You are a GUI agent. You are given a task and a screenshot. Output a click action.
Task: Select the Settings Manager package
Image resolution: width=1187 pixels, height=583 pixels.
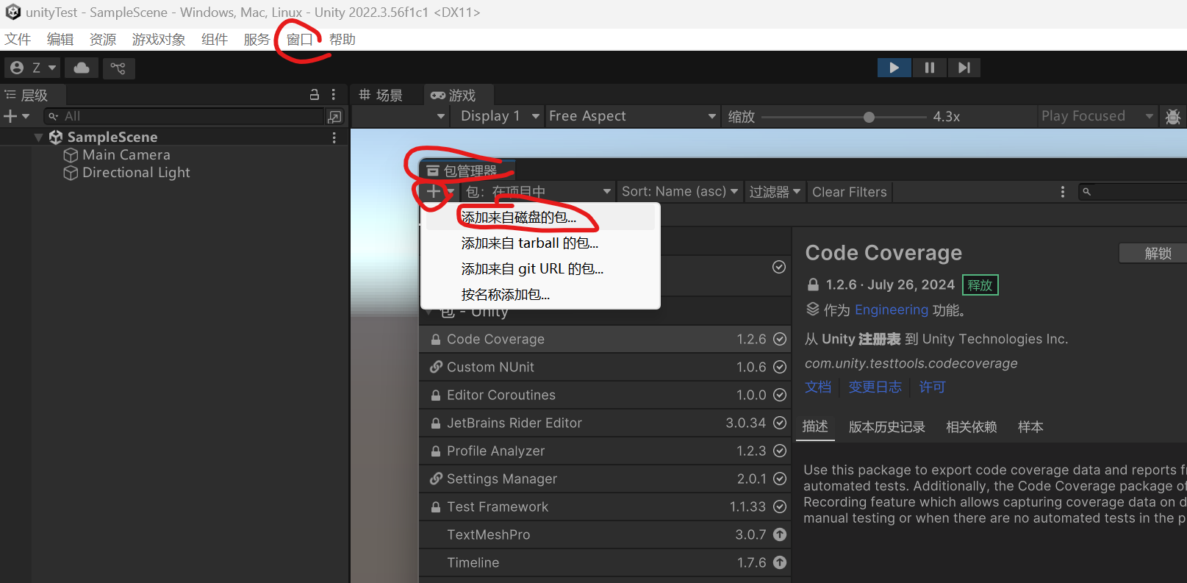click(605, 479)
